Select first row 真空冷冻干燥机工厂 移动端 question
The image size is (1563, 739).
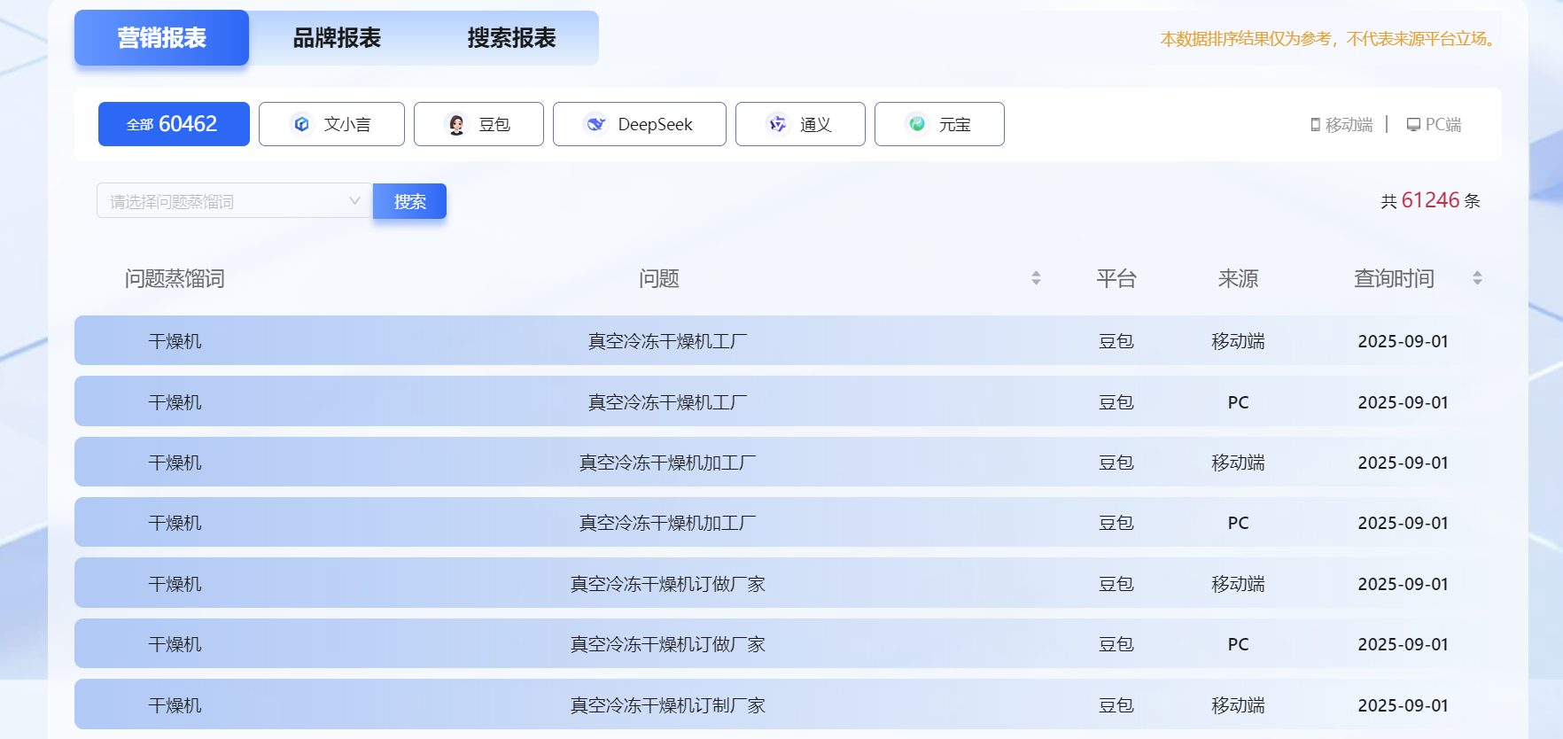(667, 341)
